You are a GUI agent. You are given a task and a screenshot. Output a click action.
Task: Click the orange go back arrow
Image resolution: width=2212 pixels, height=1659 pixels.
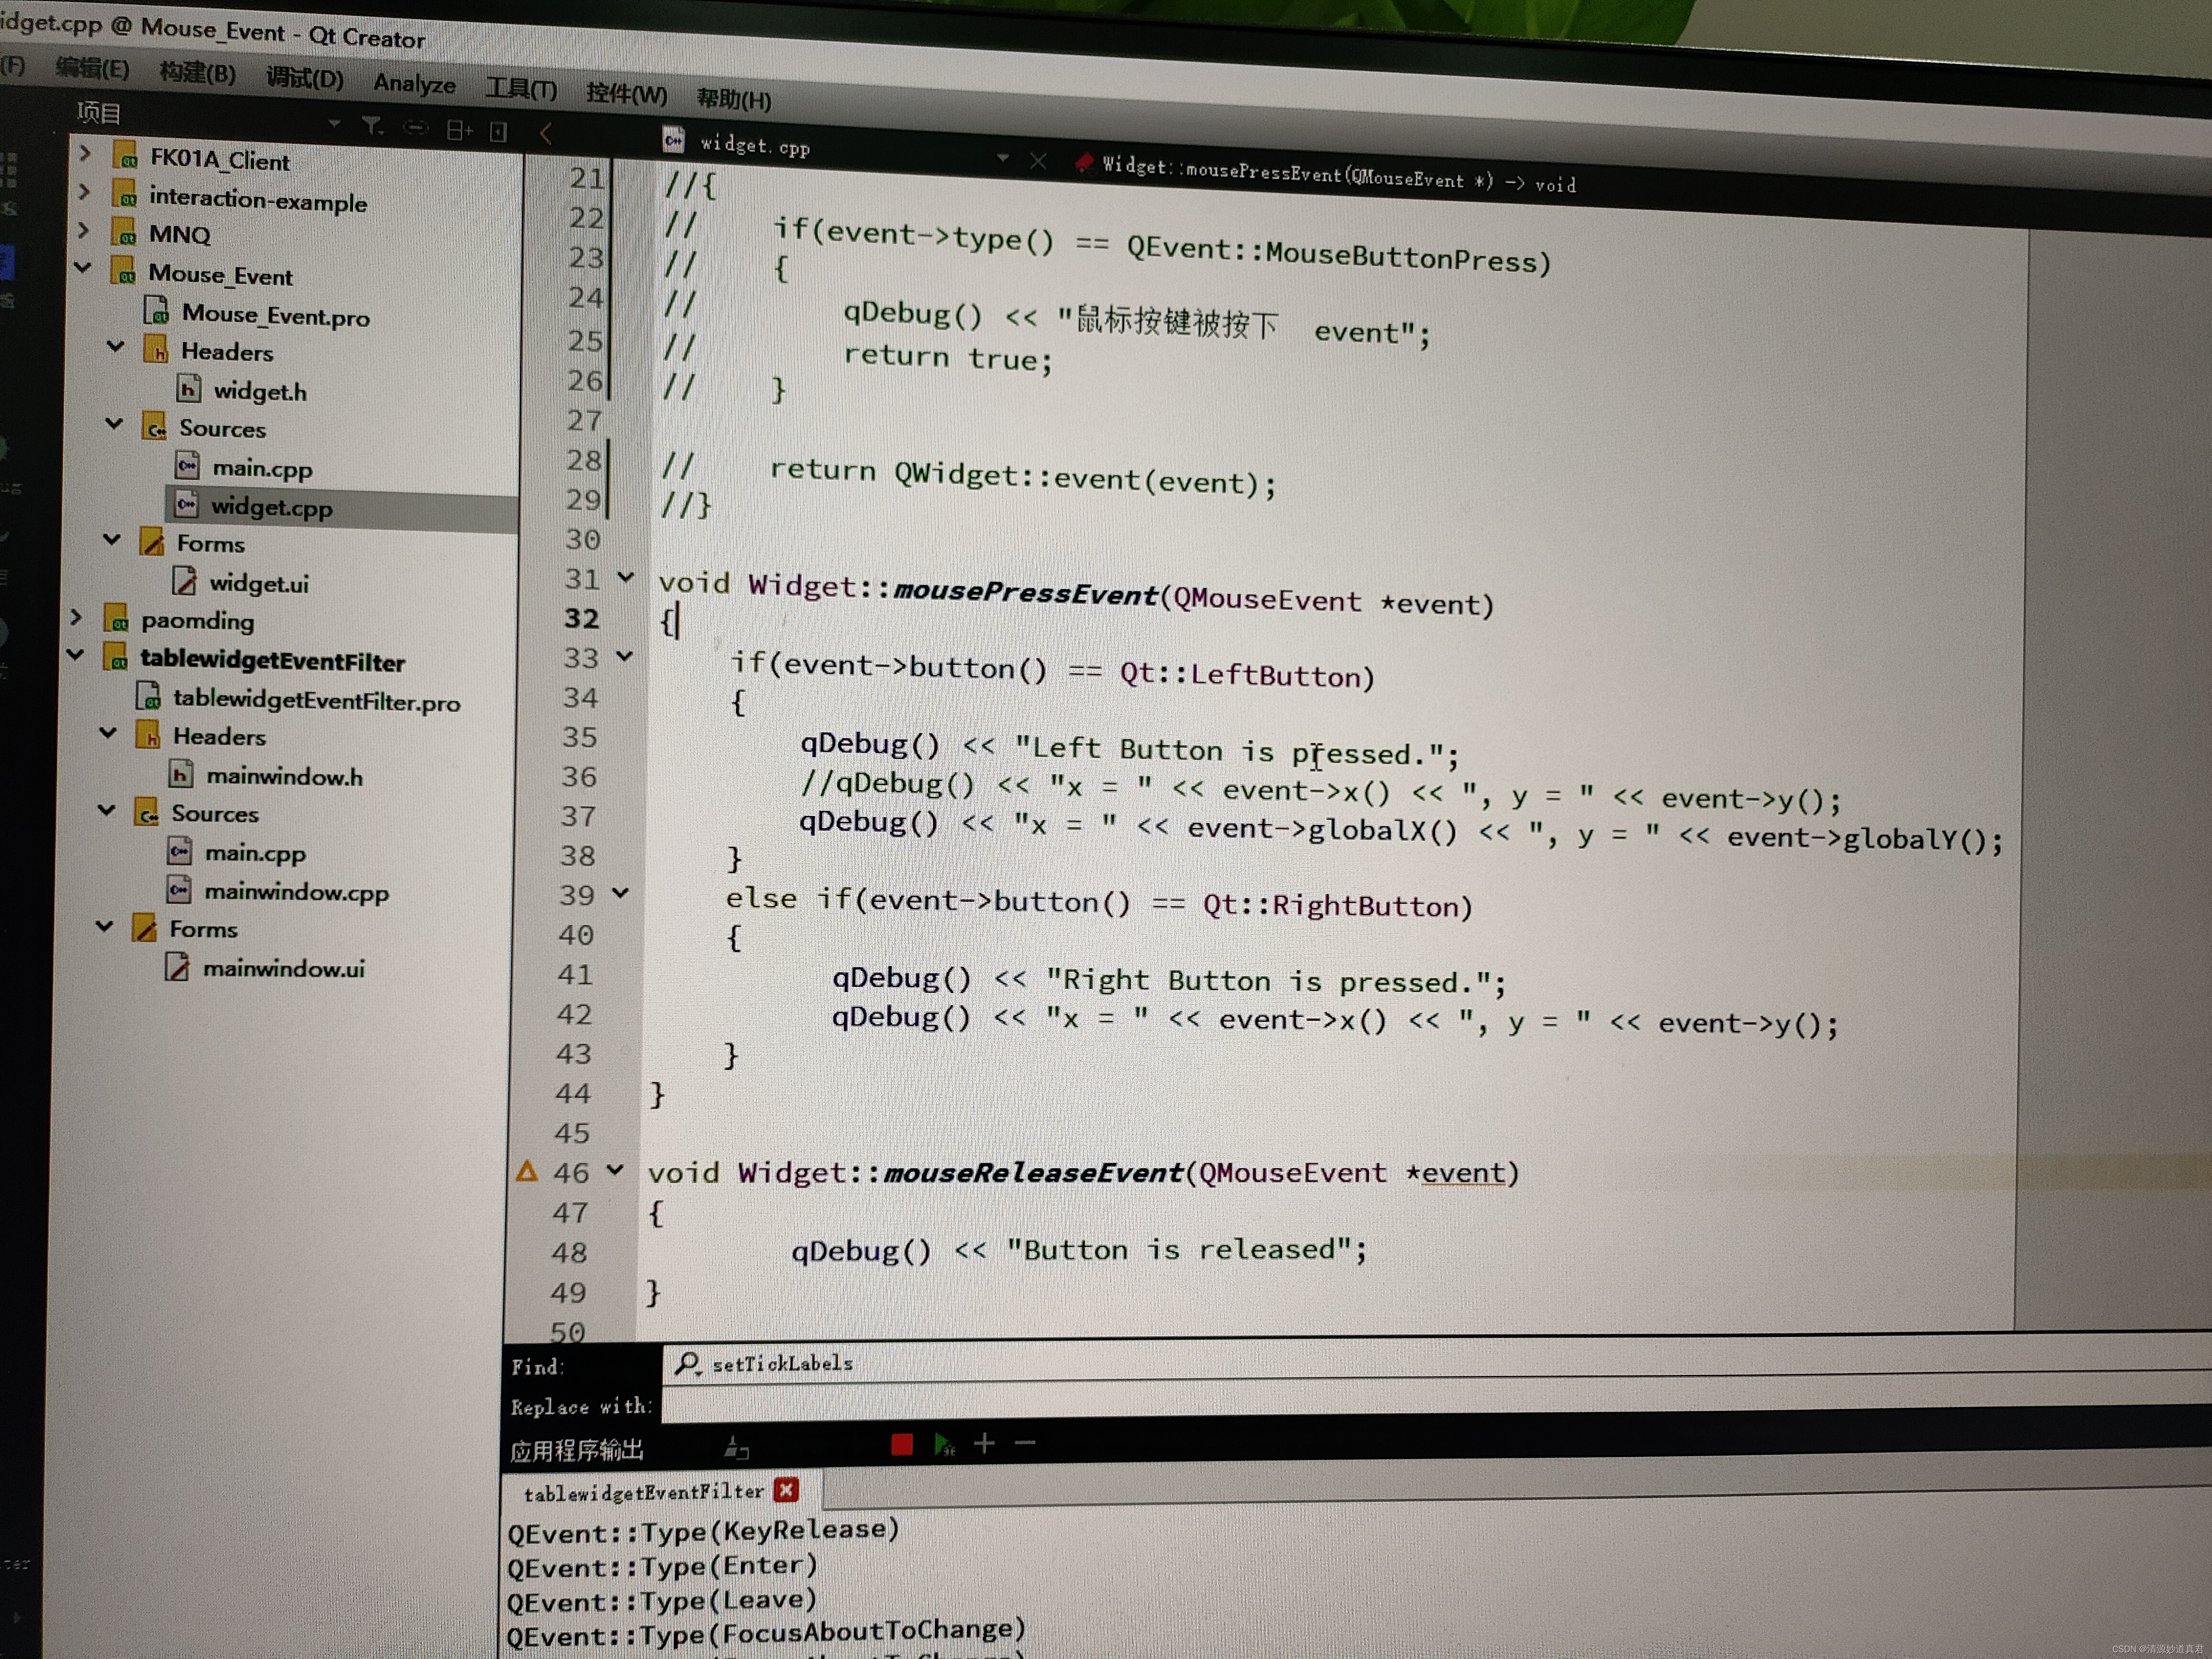(x=546, y=133)
